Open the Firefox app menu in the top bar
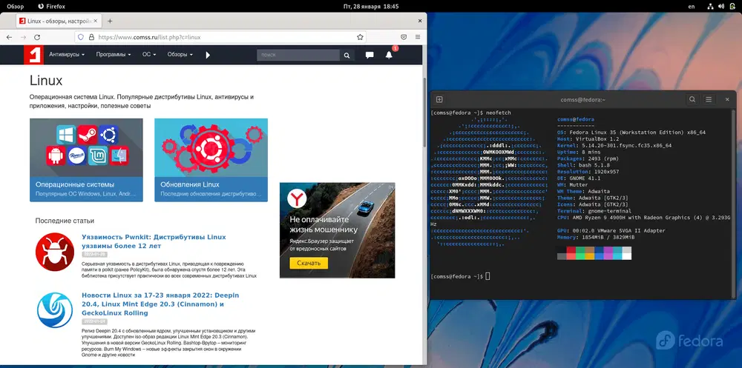Image resolution: width=742 pixels, height=368 pixels. coord(52,7)
